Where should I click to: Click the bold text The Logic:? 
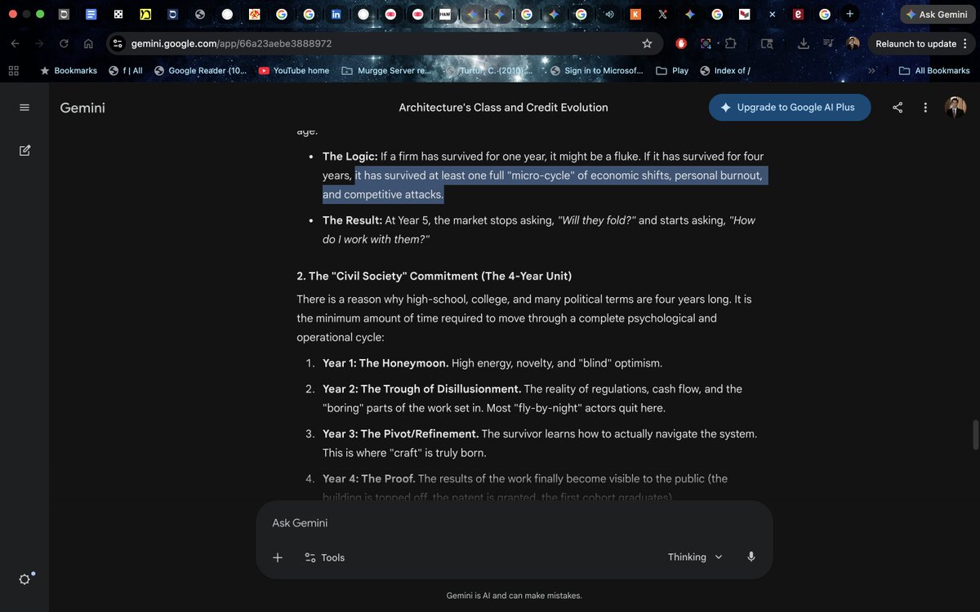(x=350, y=156)
